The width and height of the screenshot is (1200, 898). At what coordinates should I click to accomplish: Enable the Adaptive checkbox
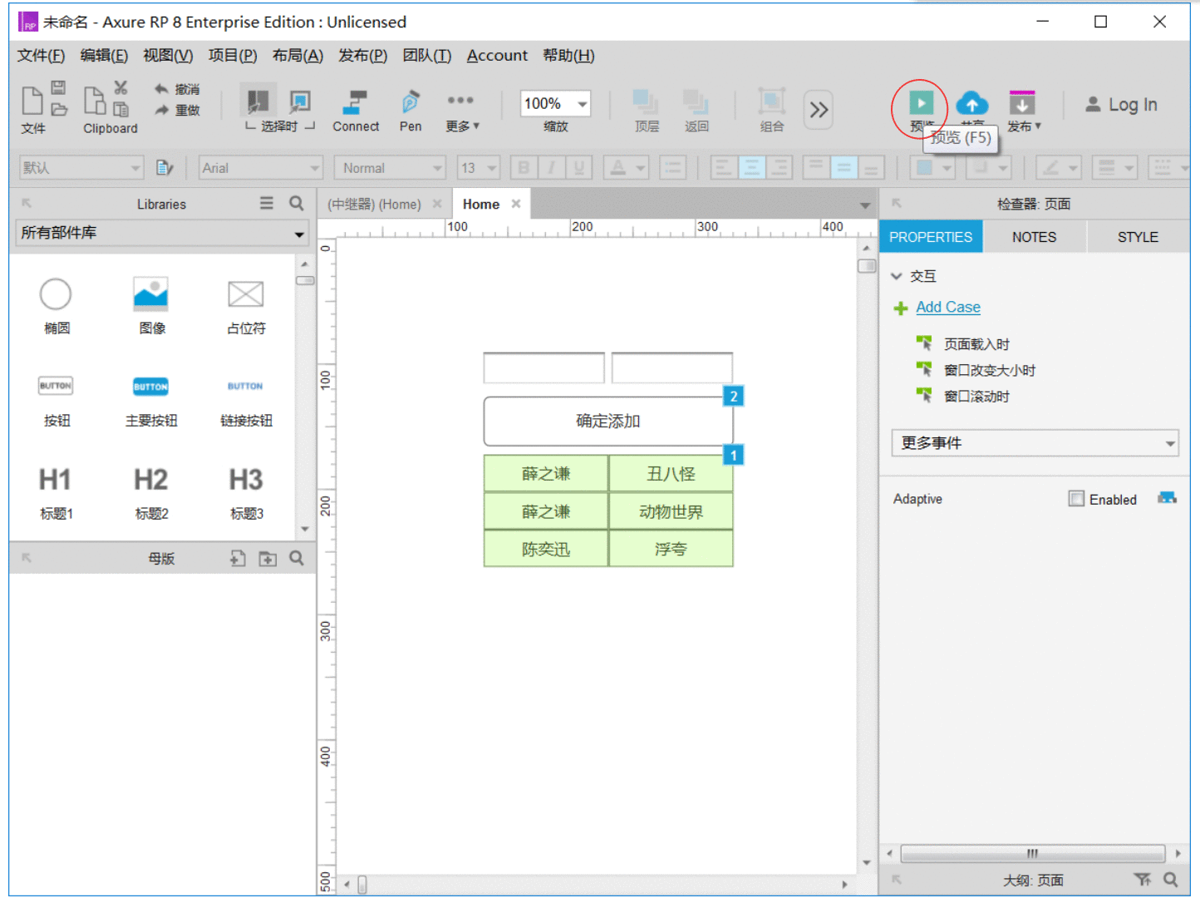1076,499
